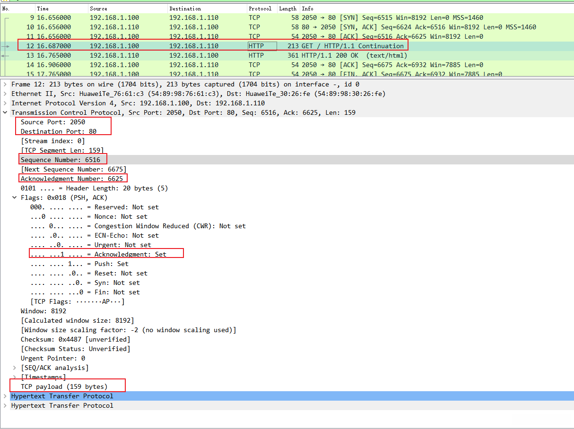Screen dimensions: 574x429
Task: Select the Urgent Pointer: 0 line
Action: pyautogui.click(x=53, y=358)
